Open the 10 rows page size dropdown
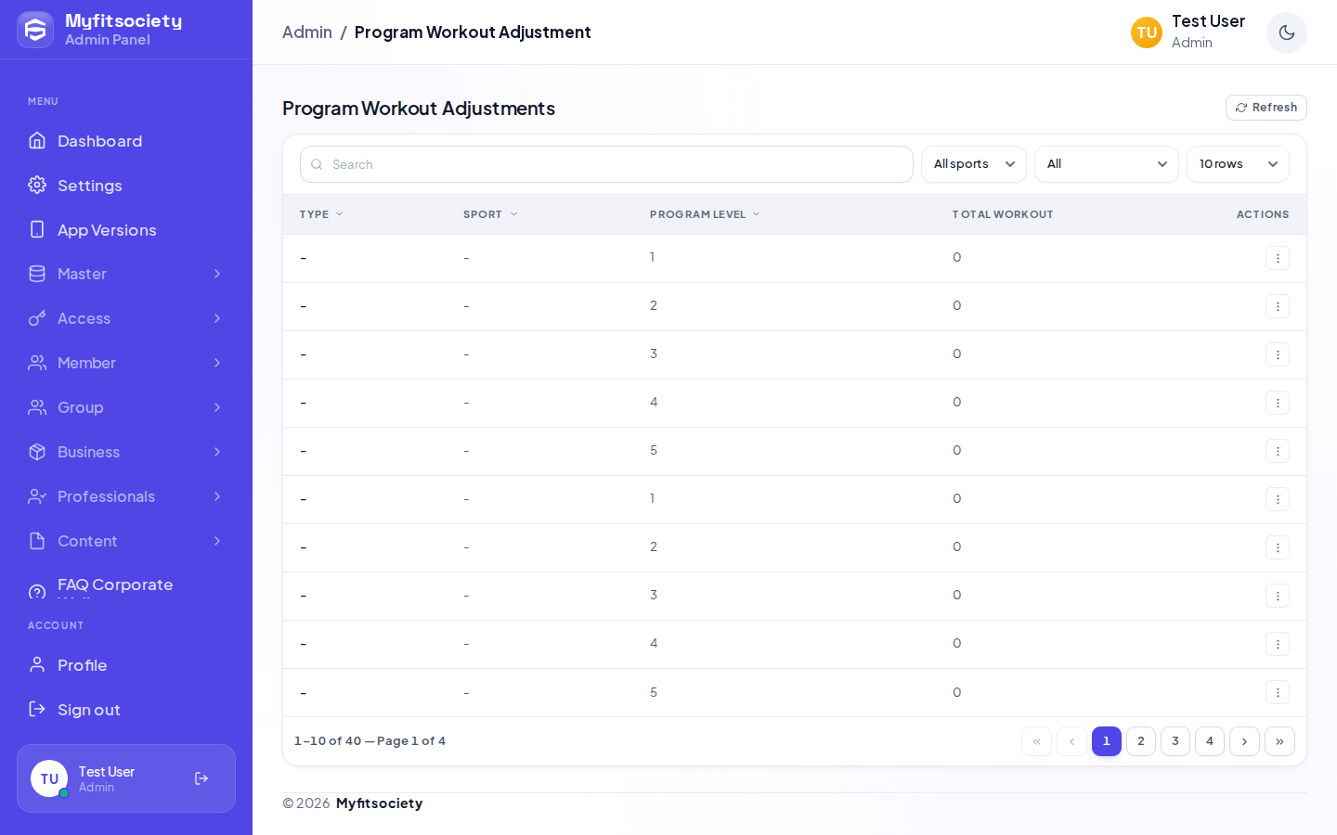The image size is (1337, 835). 1238,164
